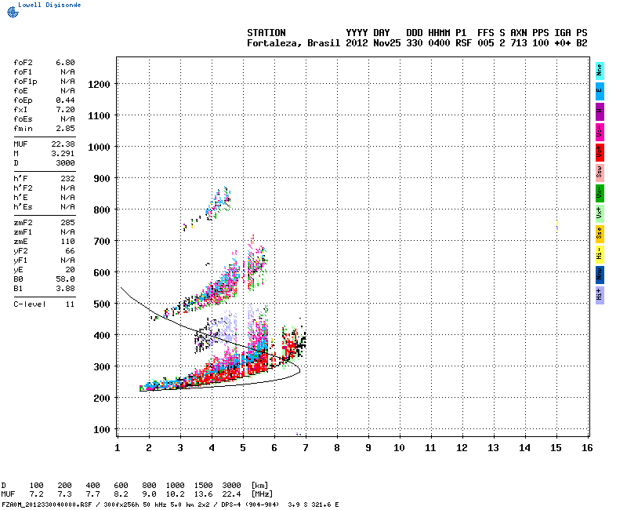Select the pink Ssw legend swatch

(x=600, y=173)
